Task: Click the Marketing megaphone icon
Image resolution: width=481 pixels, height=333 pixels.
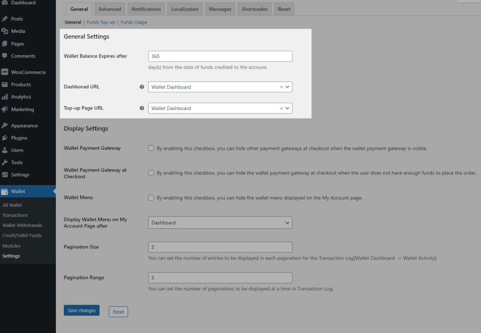Action: 5,110
